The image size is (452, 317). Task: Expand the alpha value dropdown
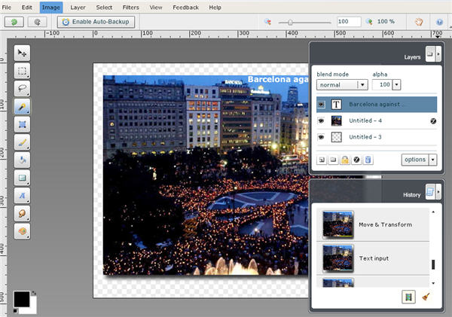(x=397, y=85)
